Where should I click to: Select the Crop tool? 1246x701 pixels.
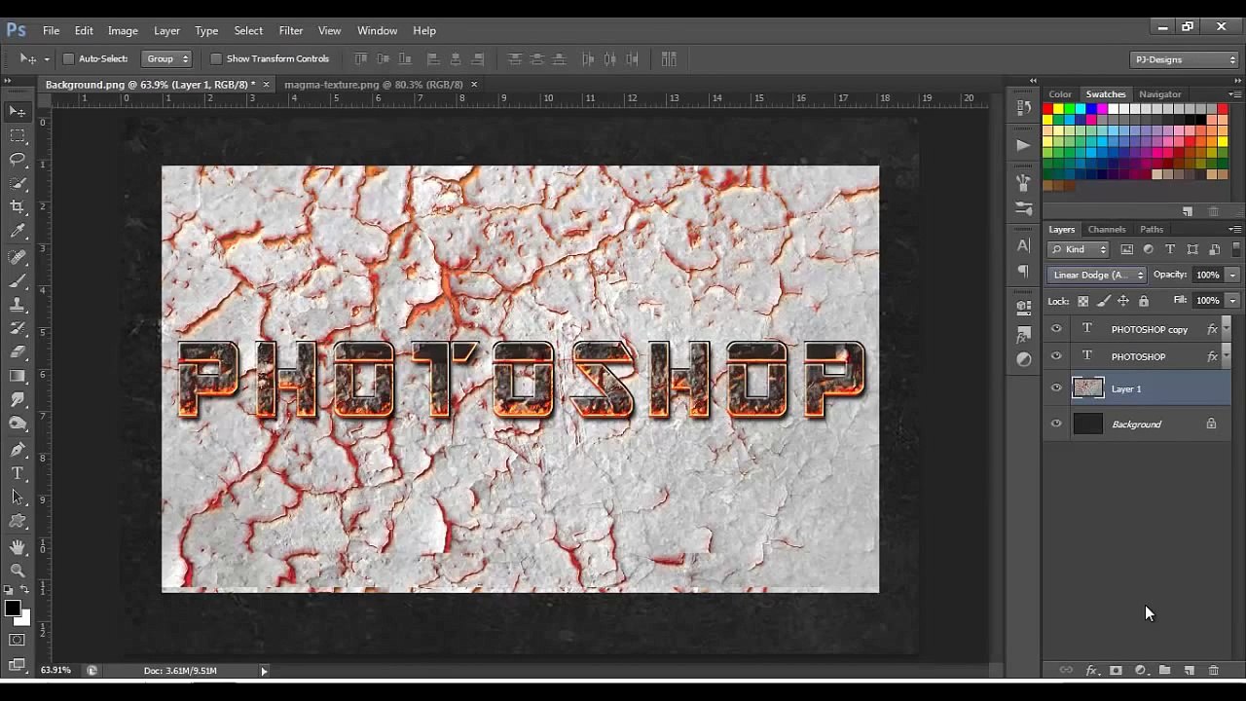18,206
